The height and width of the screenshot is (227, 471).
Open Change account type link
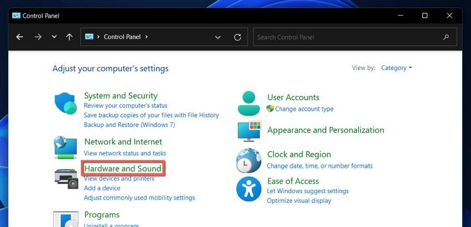pyautogui.click(x=304, y=109)
